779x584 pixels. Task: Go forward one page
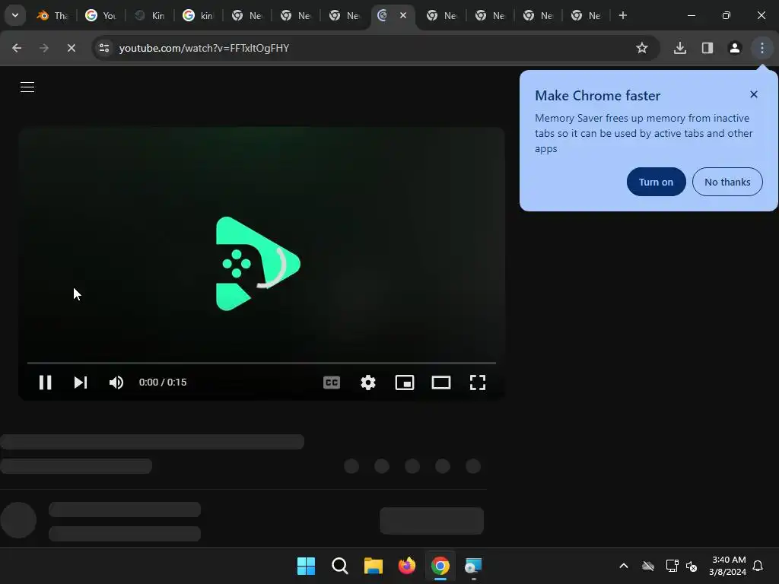click(x=44, y=48)
